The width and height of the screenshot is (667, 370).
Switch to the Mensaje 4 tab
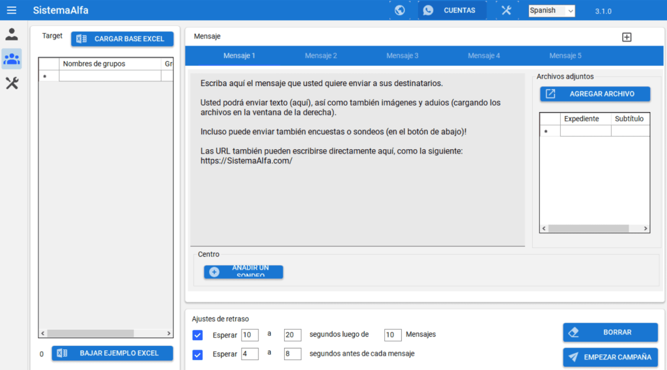coord(484,56)
